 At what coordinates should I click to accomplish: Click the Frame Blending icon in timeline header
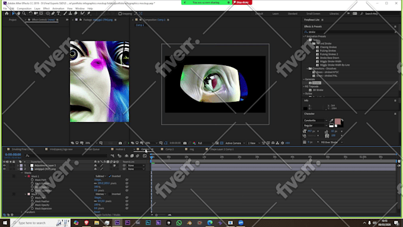132,156
